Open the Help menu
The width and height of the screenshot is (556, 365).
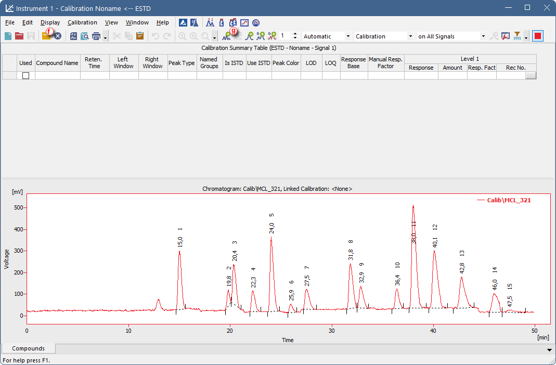(x=162, y=22)
